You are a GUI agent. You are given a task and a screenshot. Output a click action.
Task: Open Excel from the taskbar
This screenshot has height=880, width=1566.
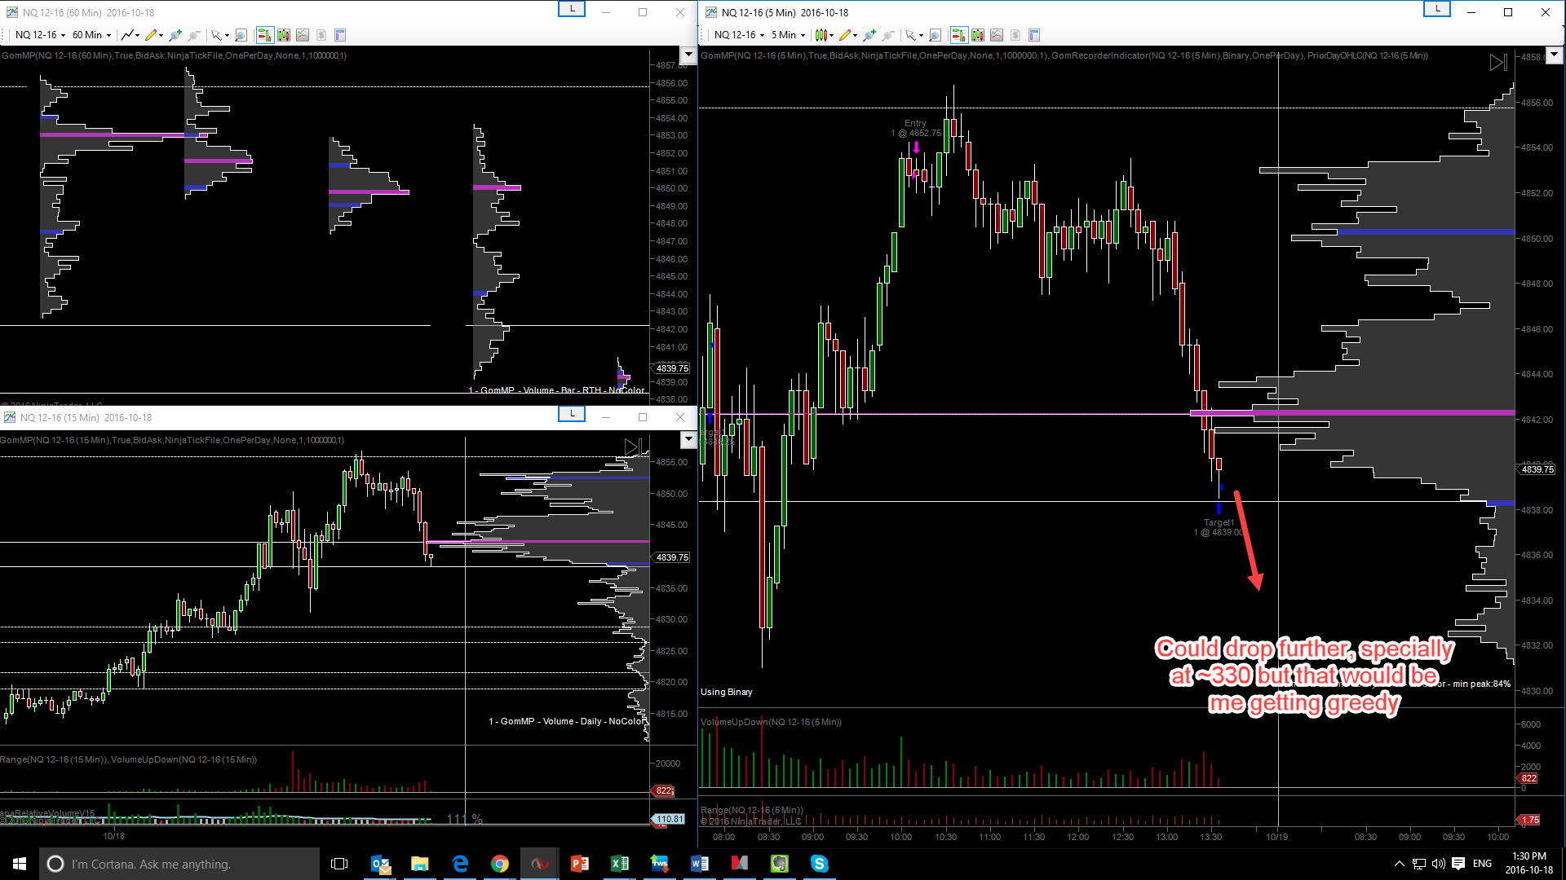point(620,864)
